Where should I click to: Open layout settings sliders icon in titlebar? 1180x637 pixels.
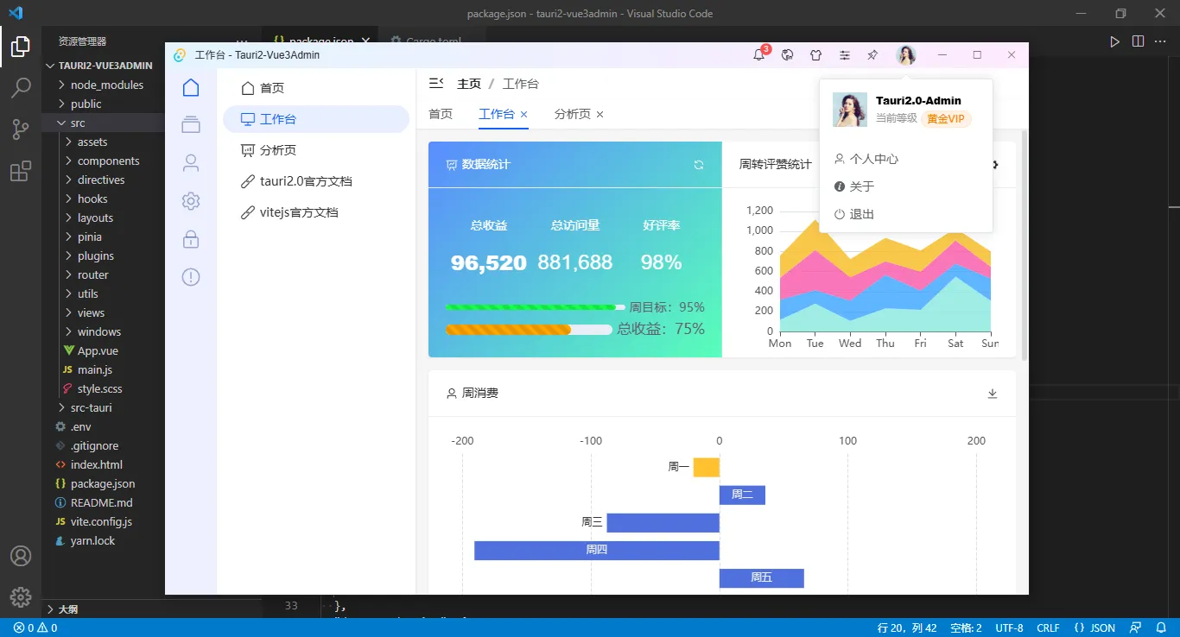[844, 54]
